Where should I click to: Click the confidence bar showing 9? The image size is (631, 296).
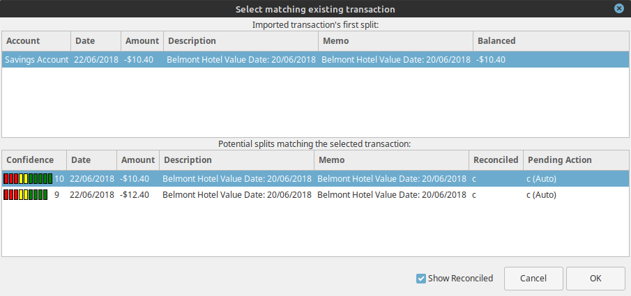25,195
